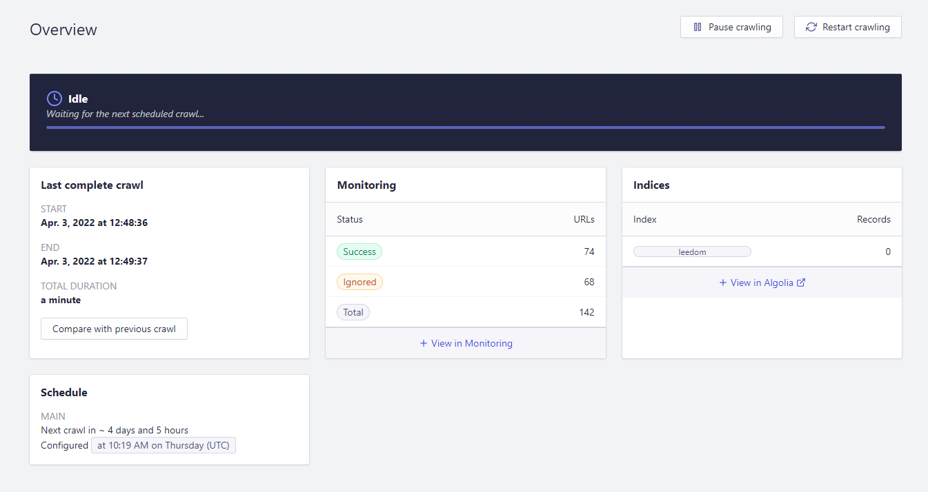
Task: Click the Status column header in Monitoring
Action: 349,218
